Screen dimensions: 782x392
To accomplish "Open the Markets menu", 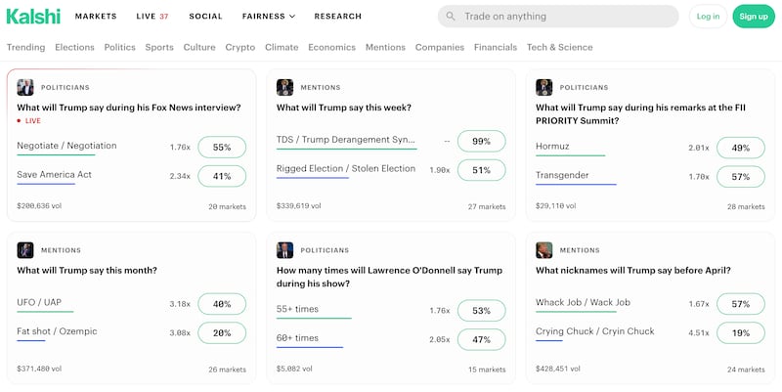I will point(96,17).
